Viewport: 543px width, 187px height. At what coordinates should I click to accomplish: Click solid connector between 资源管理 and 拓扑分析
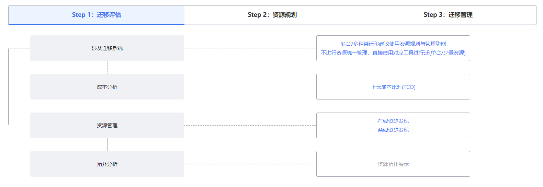pyautogui.click(x=107, y=144)
